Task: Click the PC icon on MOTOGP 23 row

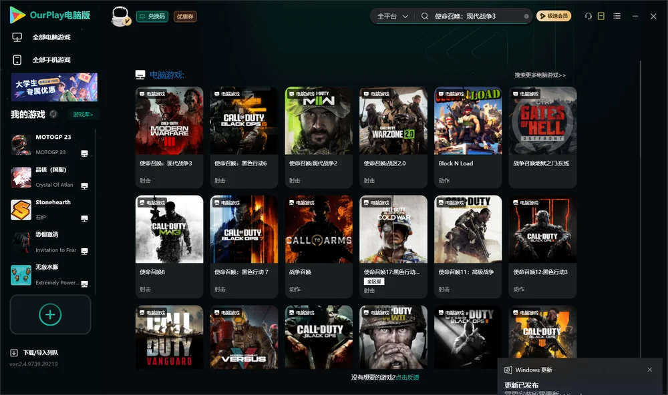Action: pos(84,153)
